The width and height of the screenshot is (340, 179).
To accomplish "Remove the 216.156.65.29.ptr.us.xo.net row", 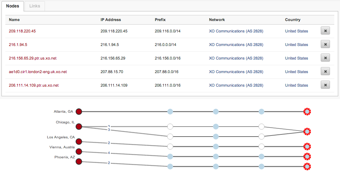I will point(325,58).
